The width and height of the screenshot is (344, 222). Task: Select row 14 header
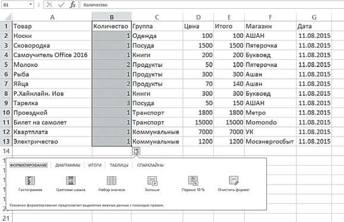coord(6,151)
